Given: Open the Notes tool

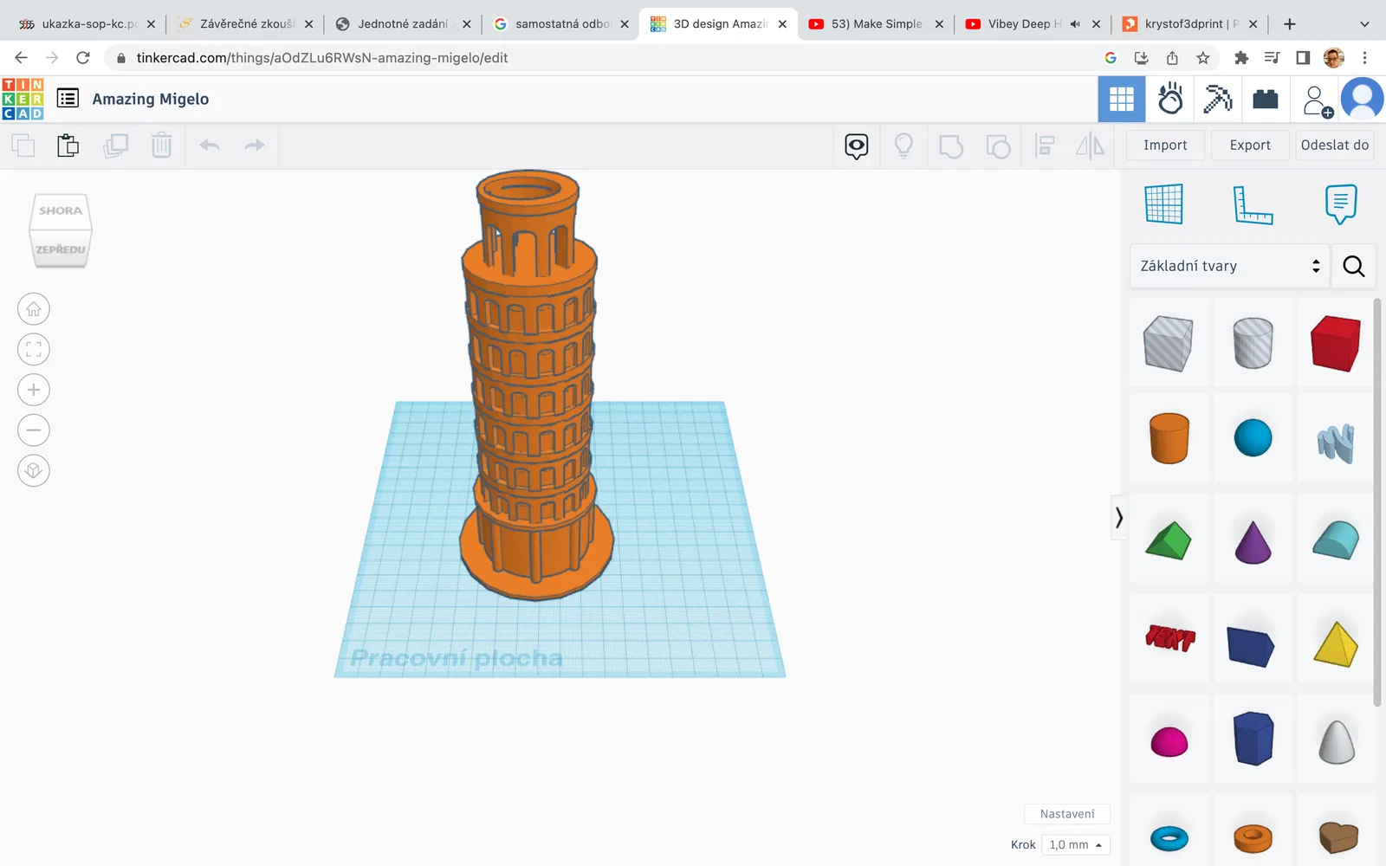Looking at the screenshot, I should click(x=1340, y=205).
